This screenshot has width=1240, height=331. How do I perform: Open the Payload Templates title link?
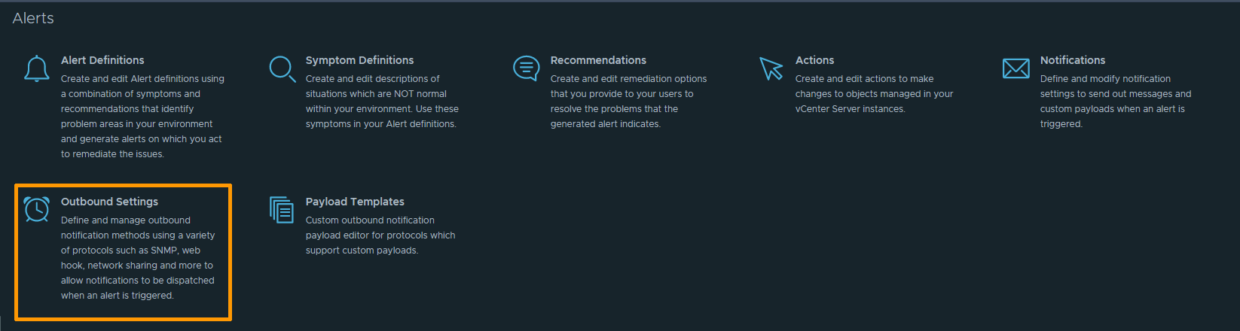click(x=355, y=202)
